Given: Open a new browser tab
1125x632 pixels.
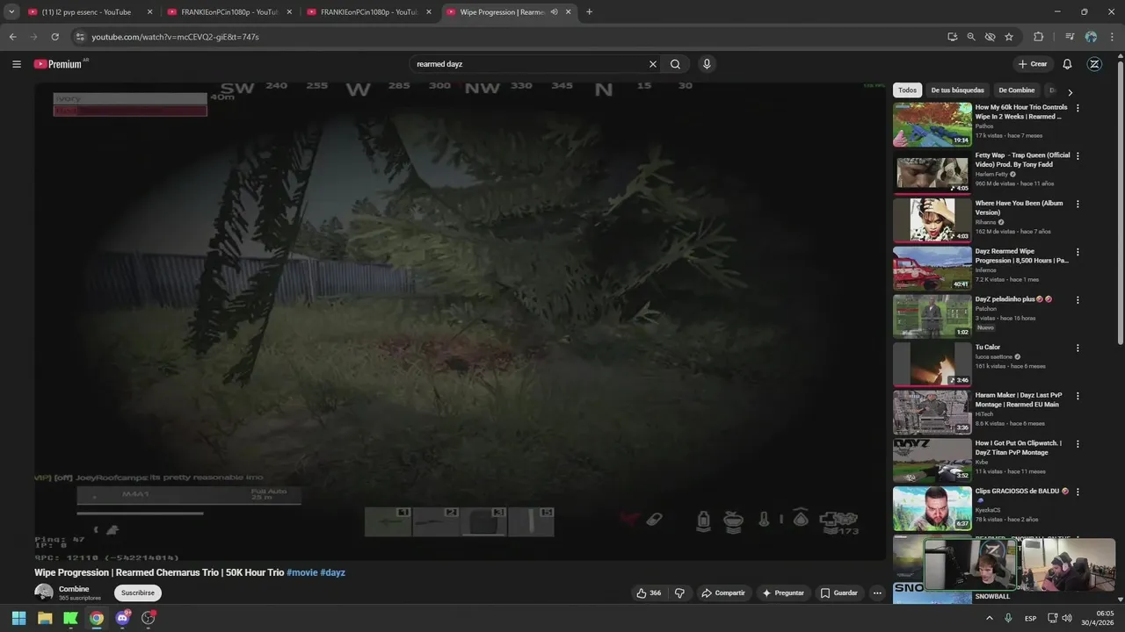Looking at the screenshot, I should (x=589, y=12).
